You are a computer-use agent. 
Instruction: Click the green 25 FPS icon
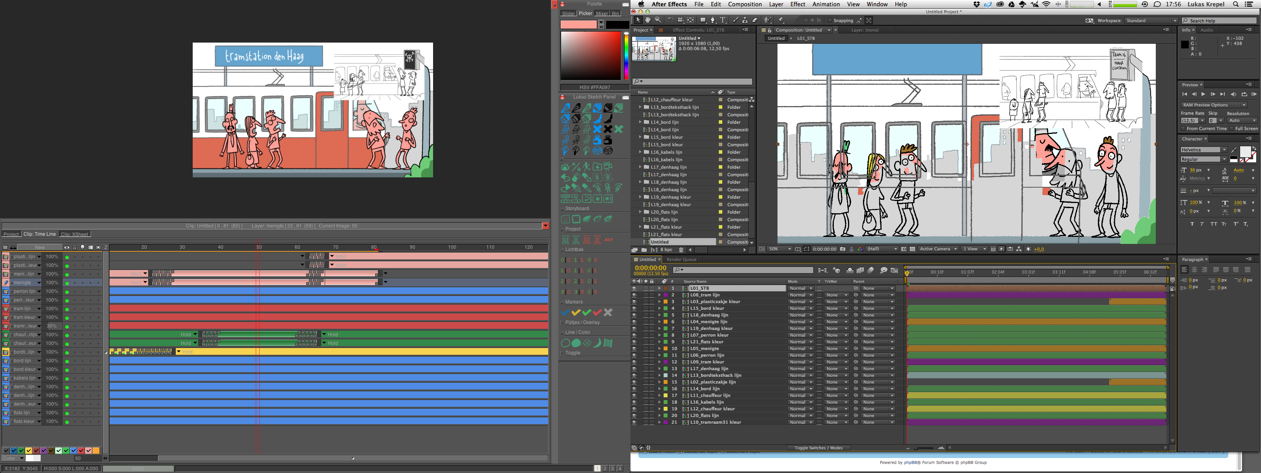click(x=576, y=240)
